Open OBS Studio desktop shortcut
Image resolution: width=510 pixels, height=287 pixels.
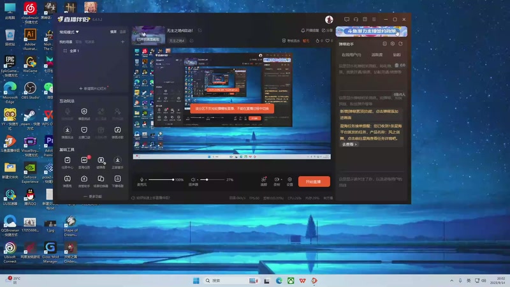click(30, 91)
